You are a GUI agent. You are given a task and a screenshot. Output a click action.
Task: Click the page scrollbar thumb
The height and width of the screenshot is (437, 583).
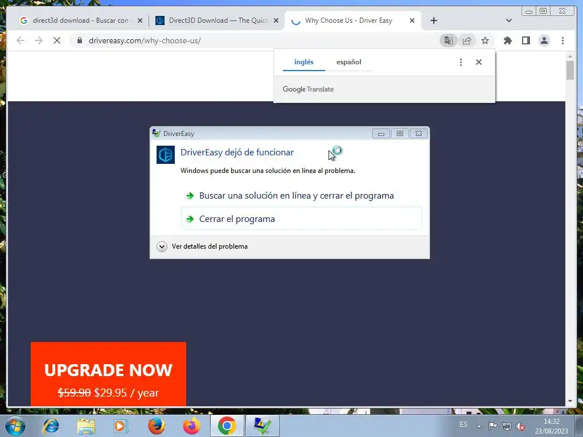[x=570, y=69]
